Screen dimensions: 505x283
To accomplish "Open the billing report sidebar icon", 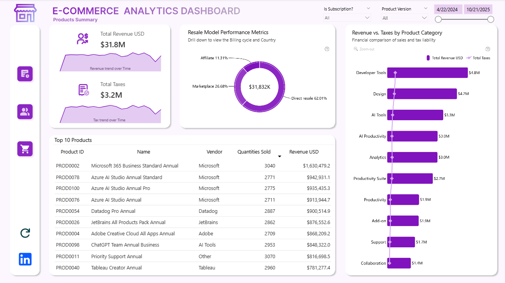I will click(x=25, y=74).
